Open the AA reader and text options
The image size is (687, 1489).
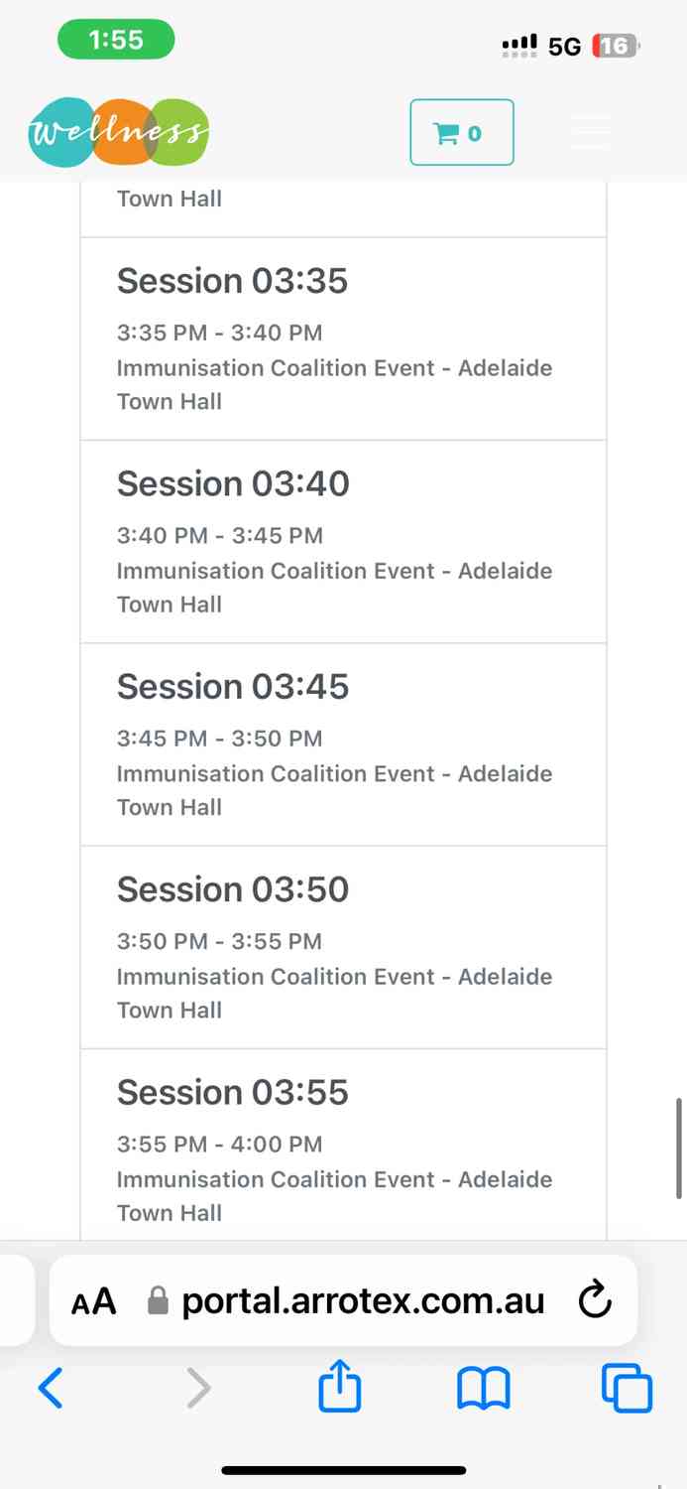click(94, 1301)
